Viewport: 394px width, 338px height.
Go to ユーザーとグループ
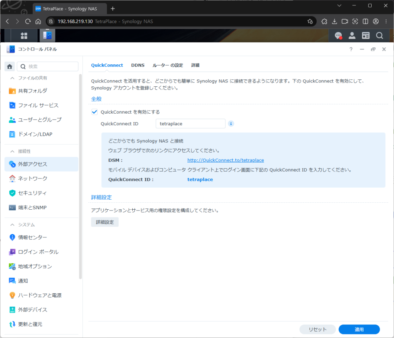[x=42, y=120]
